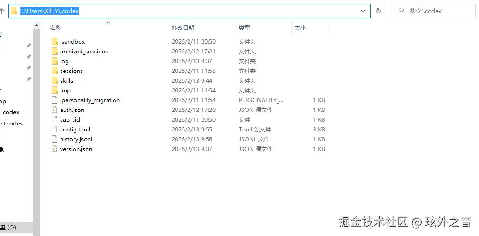
Task: Click the sessions folder icon
Action: pos(54,71)
